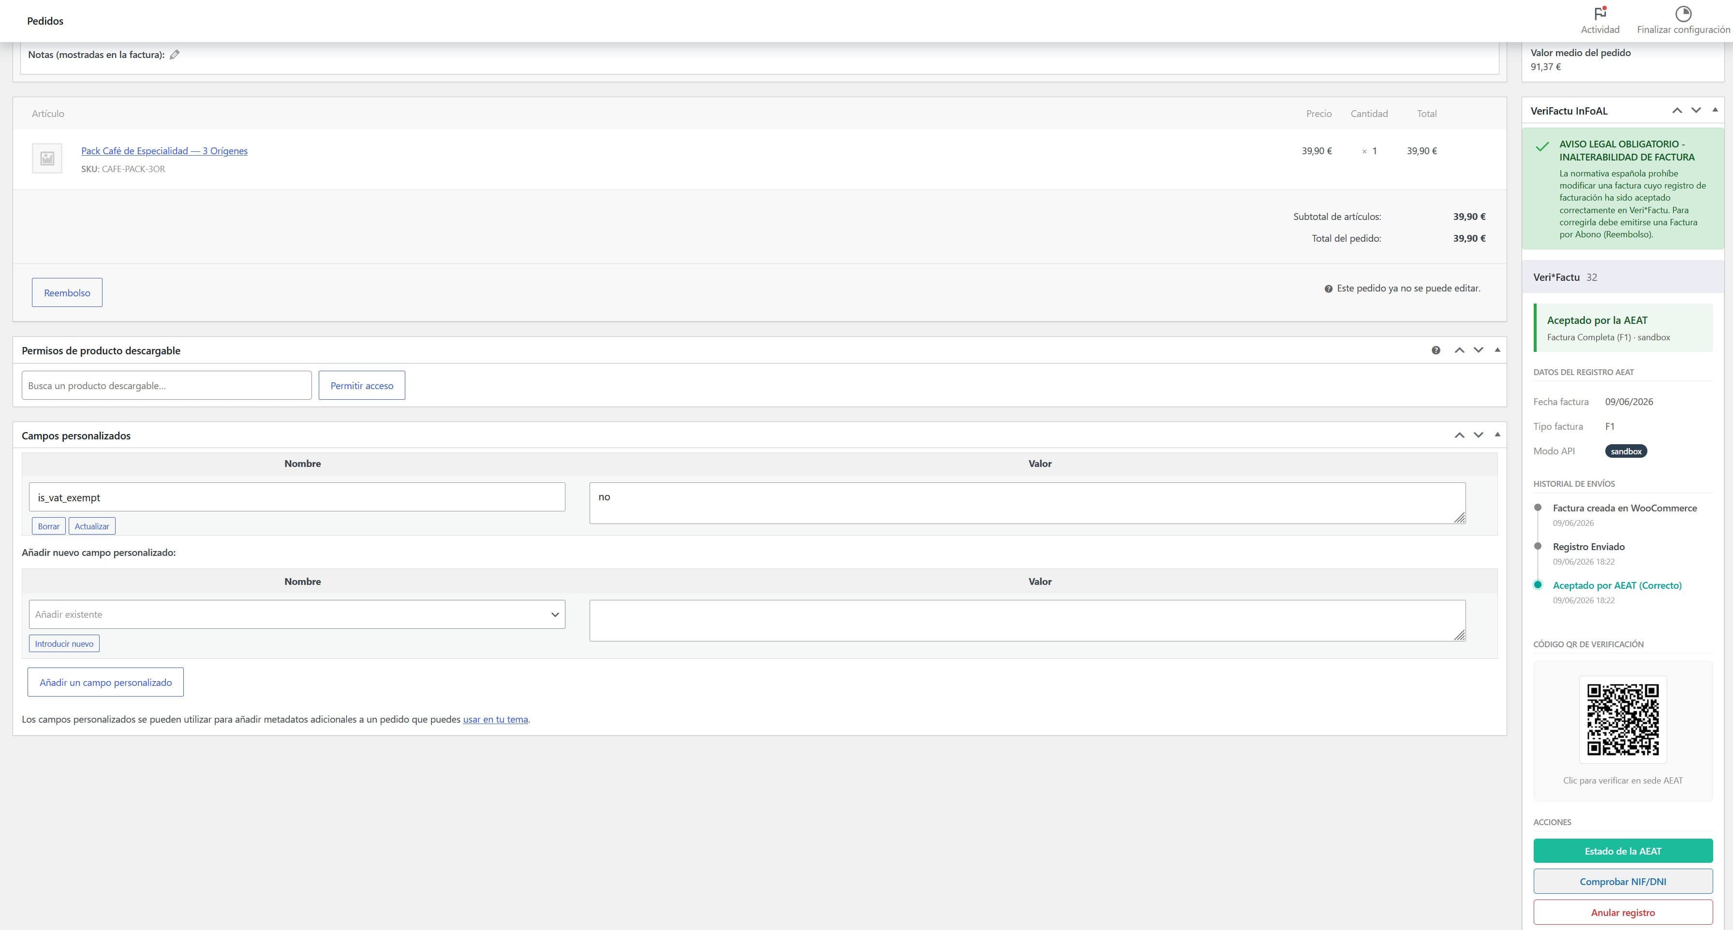Focus the downloadable product search field

(166, 385)
